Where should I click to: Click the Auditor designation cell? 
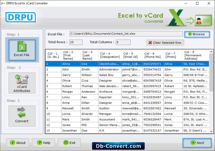click(110, 108)
